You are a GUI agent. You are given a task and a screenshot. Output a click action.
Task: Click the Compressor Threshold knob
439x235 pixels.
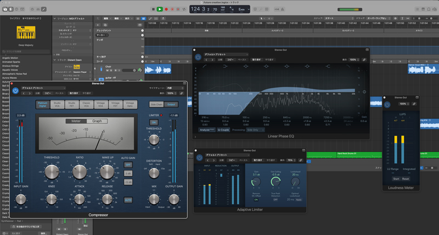pyautogui.click(x=52, y=171)
